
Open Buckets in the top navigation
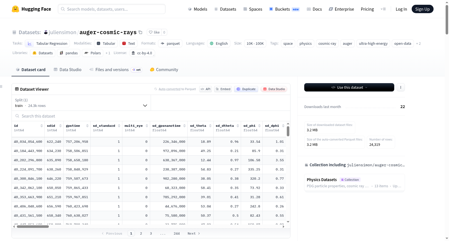(284, 9)
